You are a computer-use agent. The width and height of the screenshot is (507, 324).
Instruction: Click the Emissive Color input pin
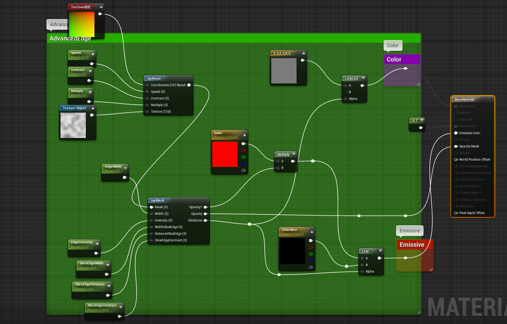[x=456, y=133]
